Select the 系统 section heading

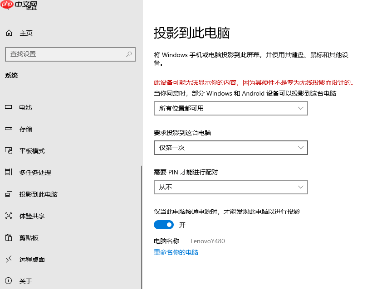pos(11,75)
